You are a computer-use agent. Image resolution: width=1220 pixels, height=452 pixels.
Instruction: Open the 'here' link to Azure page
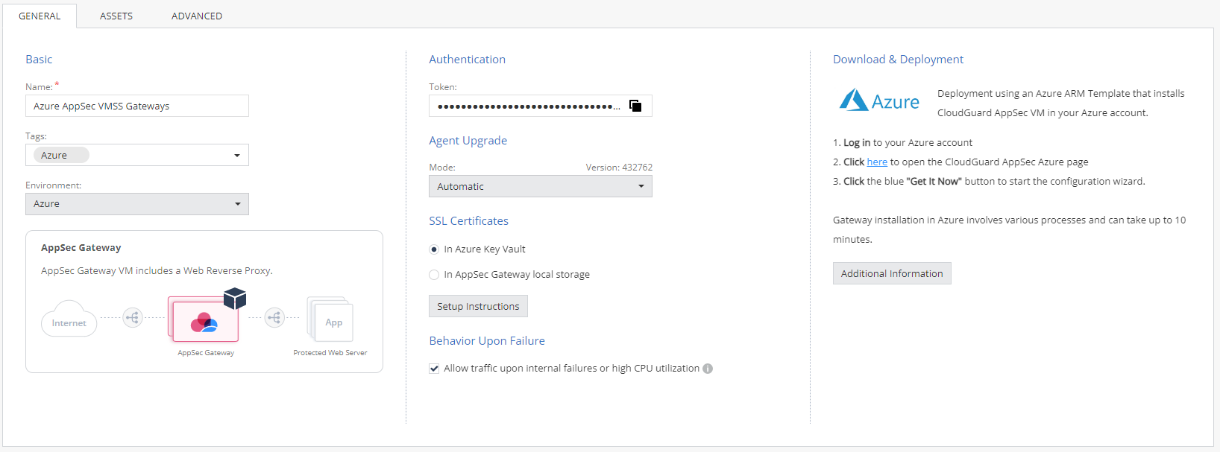877,162
